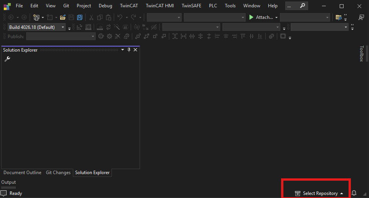Click the green Attach start button
Viewport: 369px width, 198px height.
[251, 17]
